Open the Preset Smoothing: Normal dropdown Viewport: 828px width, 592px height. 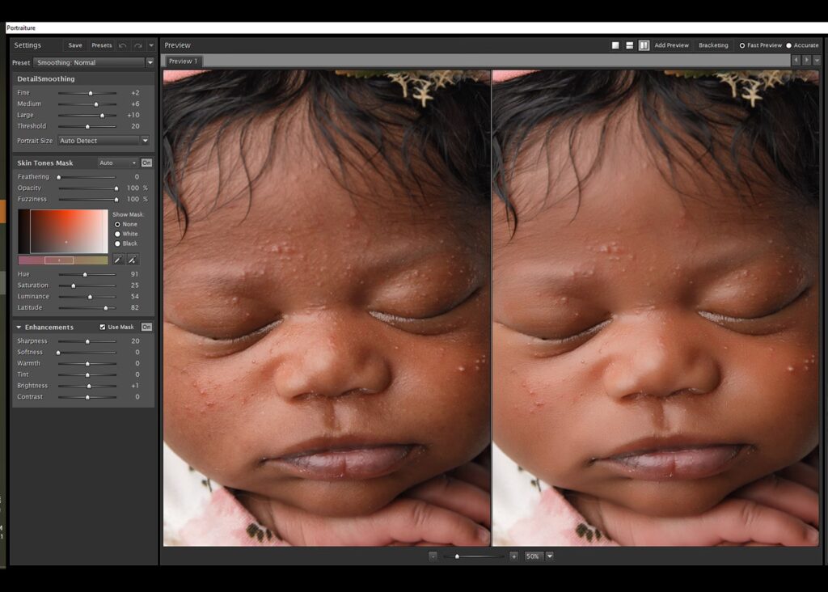(150, 63)
